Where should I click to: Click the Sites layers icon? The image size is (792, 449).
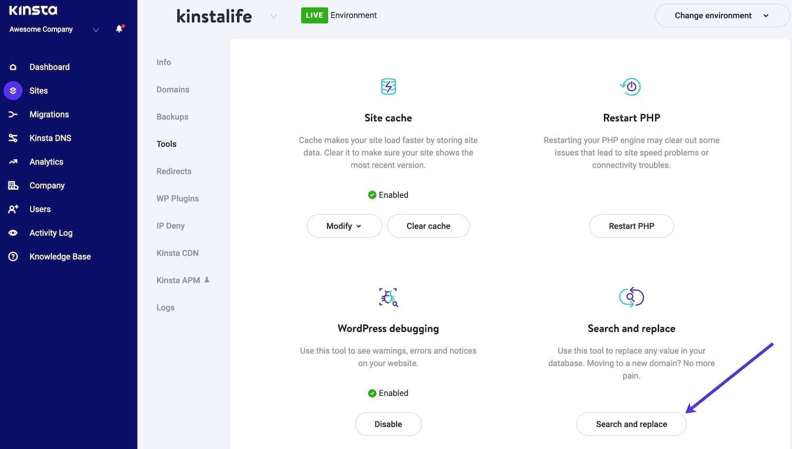[13, 91]
